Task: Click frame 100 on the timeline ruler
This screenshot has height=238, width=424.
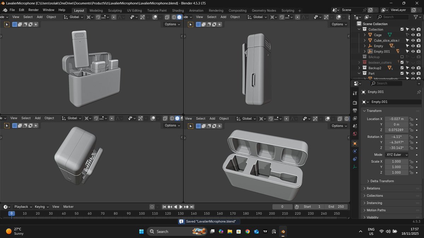Action: tap(142, 213)
